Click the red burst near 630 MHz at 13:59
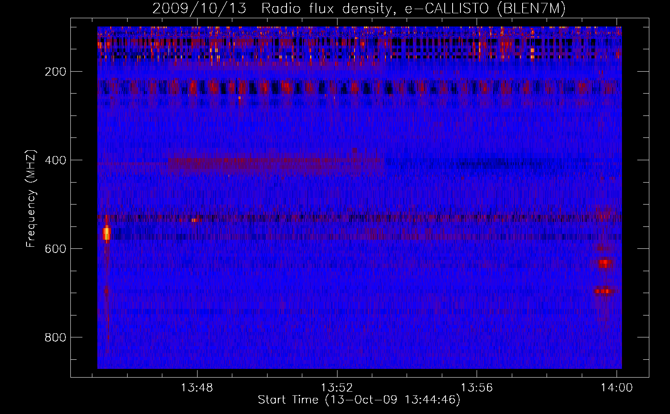This screenshot has height=414, width=670. pos(605,263)
